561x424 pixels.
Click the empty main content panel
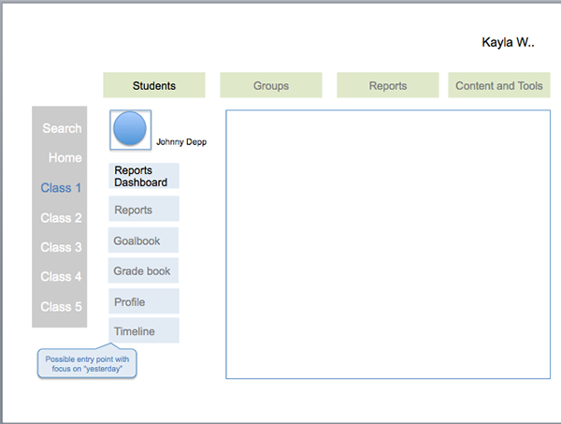tap(388, 244)
